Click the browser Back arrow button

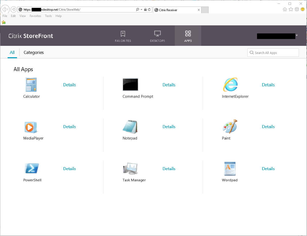tap(5, 10)
